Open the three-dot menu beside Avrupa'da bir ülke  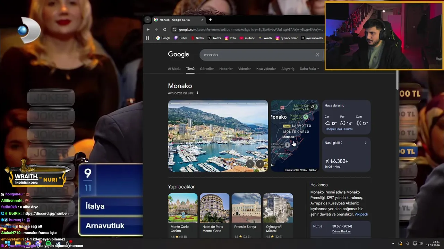coord(197,93)
